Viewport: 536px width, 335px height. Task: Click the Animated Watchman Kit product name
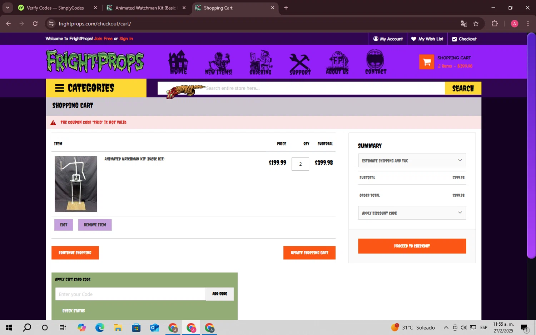click(x=134, y=159)
